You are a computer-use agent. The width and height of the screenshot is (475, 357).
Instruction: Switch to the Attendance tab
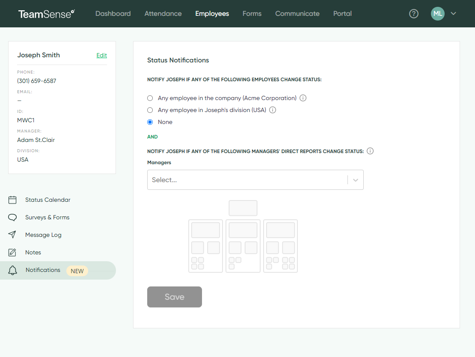(163, 13)
